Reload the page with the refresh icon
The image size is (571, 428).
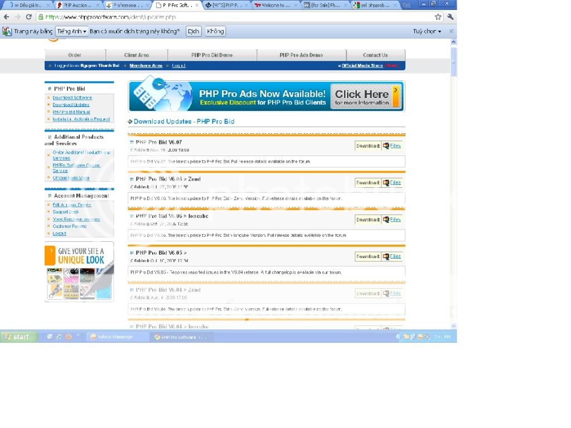click(x=29, y=17)
